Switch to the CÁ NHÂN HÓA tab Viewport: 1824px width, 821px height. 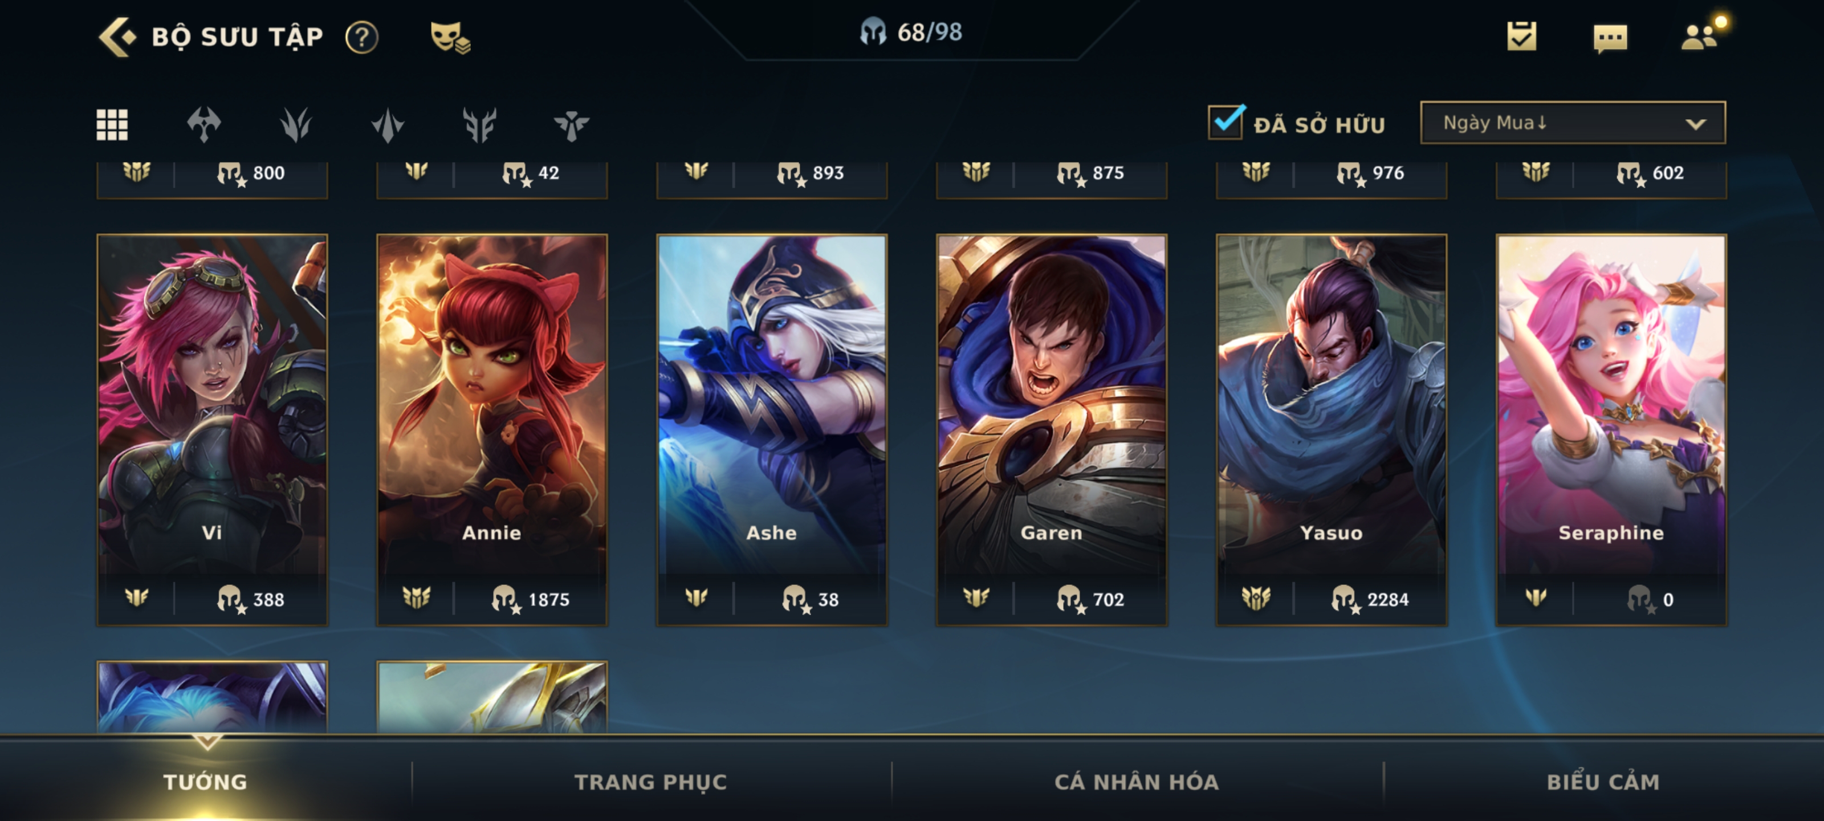pyautogui.click(x=1137, y=781)
